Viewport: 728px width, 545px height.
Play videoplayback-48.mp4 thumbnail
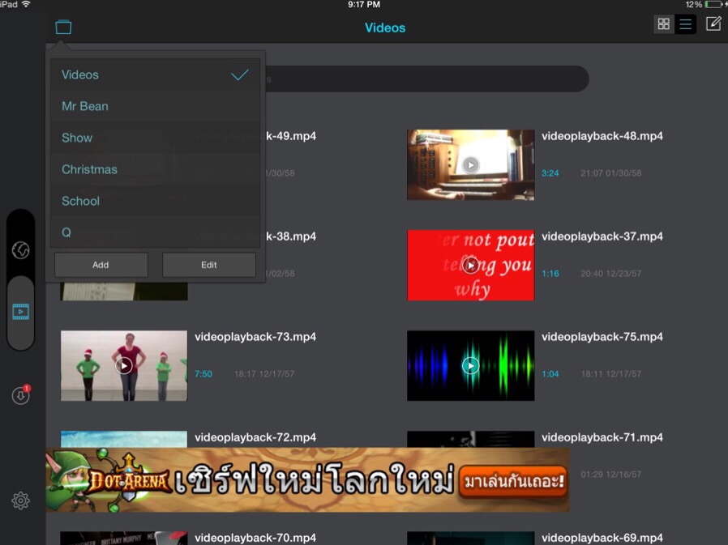[471, 165]
